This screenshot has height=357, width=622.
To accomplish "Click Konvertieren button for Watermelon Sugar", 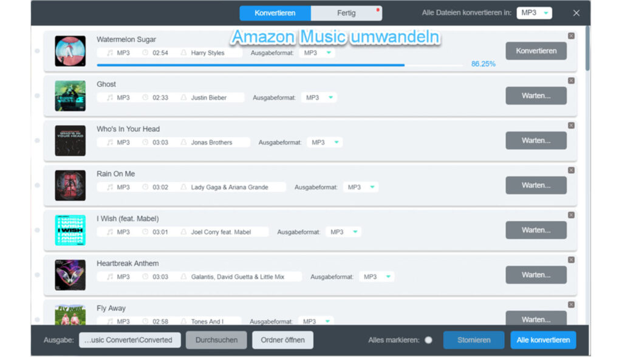I will point(536,51).
